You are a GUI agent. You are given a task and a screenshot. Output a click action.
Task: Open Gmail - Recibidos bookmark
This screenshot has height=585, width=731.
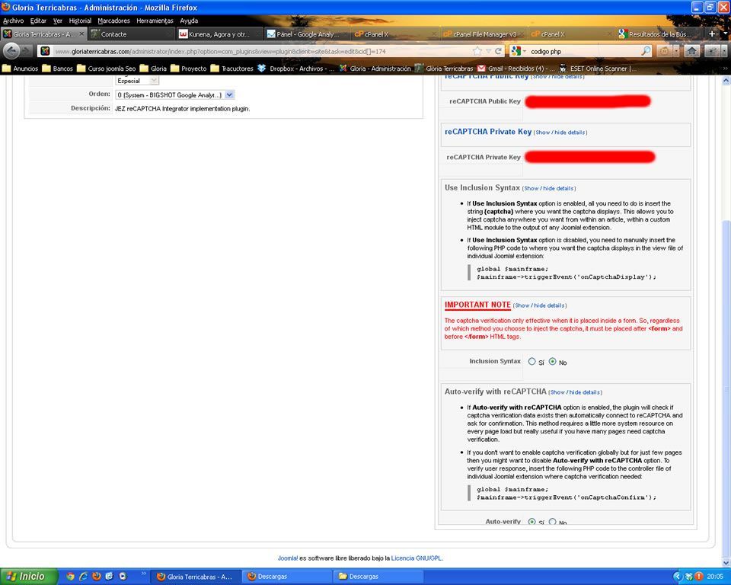pyautogui.click(x=516, y=69)
